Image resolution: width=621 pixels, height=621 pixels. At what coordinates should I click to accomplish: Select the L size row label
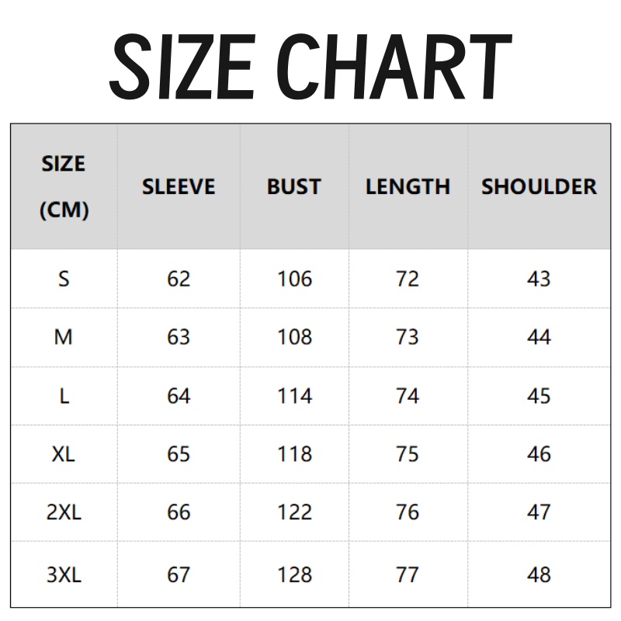pos(64,396)
